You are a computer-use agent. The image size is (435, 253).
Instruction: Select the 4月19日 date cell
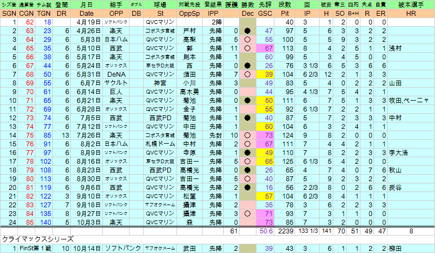(x=86, y=22)
